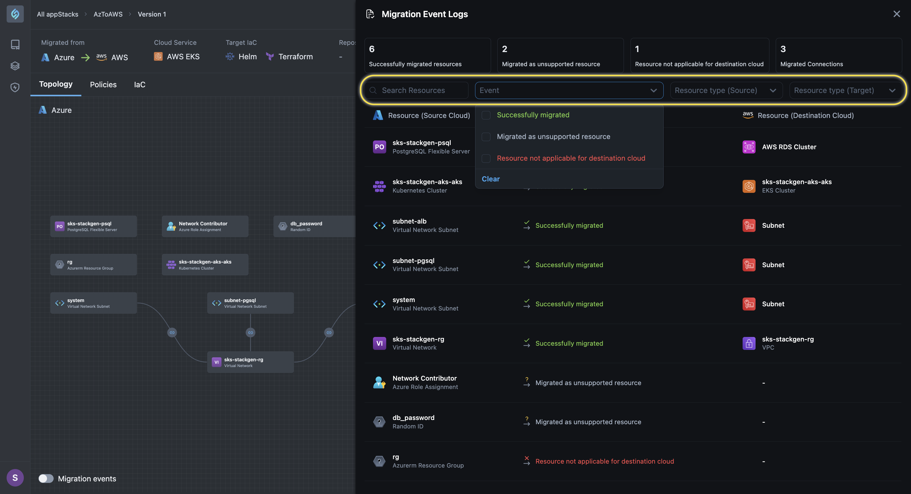
Task: Clear the Event filter selections
Action: [490, 179]
